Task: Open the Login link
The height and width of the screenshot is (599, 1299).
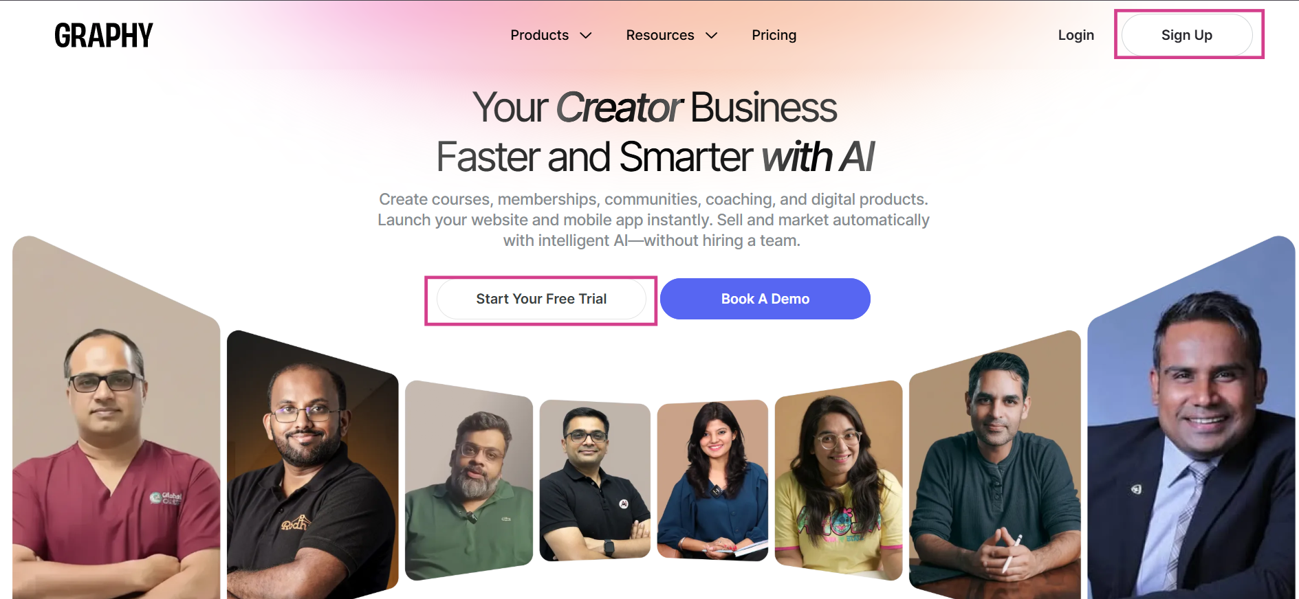Action: point(1076,35)
